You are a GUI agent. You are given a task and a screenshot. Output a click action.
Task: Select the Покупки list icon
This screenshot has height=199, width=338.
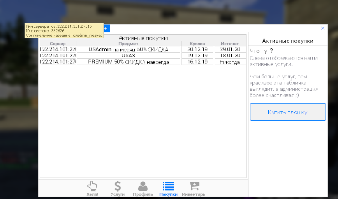pos(168,186)
